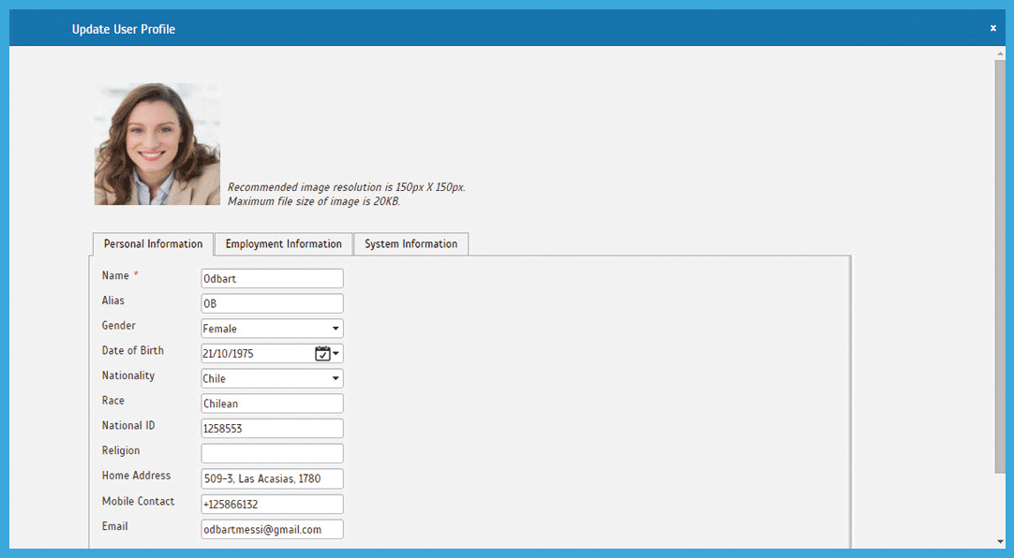Click the scrollbar down arrow
The height and width of the screenshot is (558, 1014).
coord(1001,542)
